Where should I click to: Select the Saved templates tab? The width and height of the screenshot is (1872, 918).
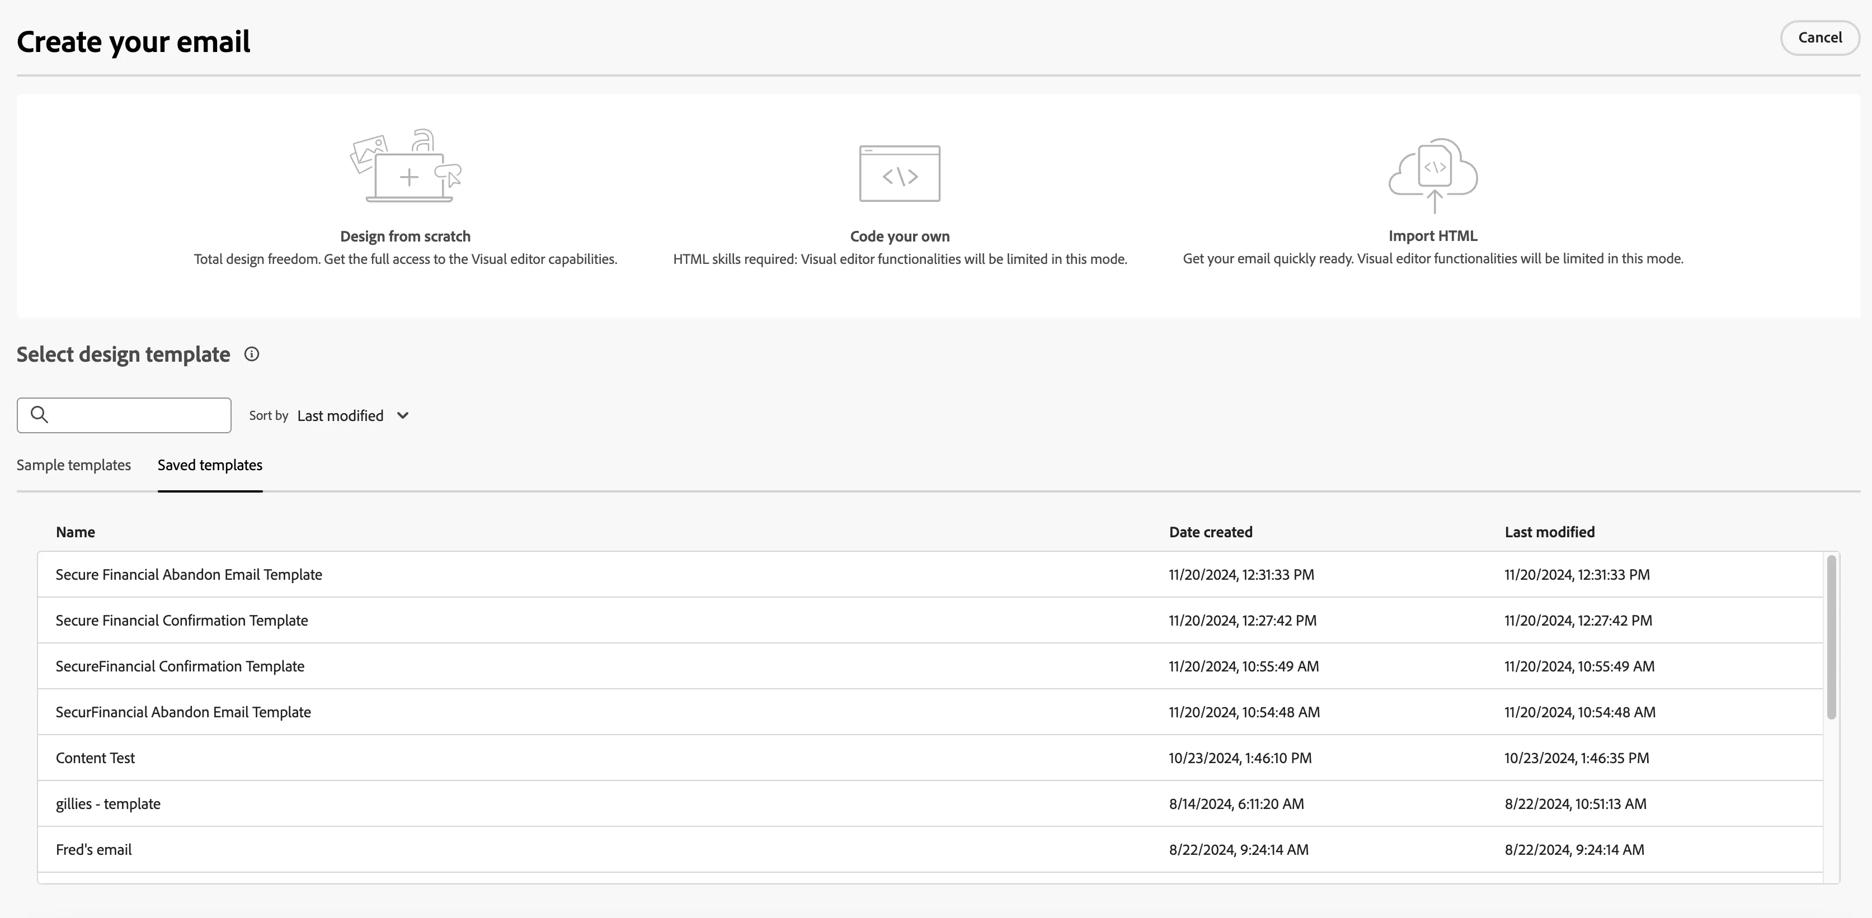click(x=210, y=465)
